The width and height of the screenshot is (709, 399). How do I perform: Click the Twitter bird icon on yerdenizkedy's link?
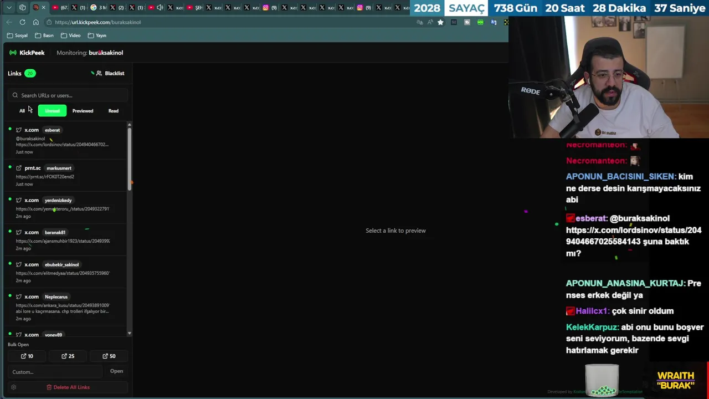[19, 200]
